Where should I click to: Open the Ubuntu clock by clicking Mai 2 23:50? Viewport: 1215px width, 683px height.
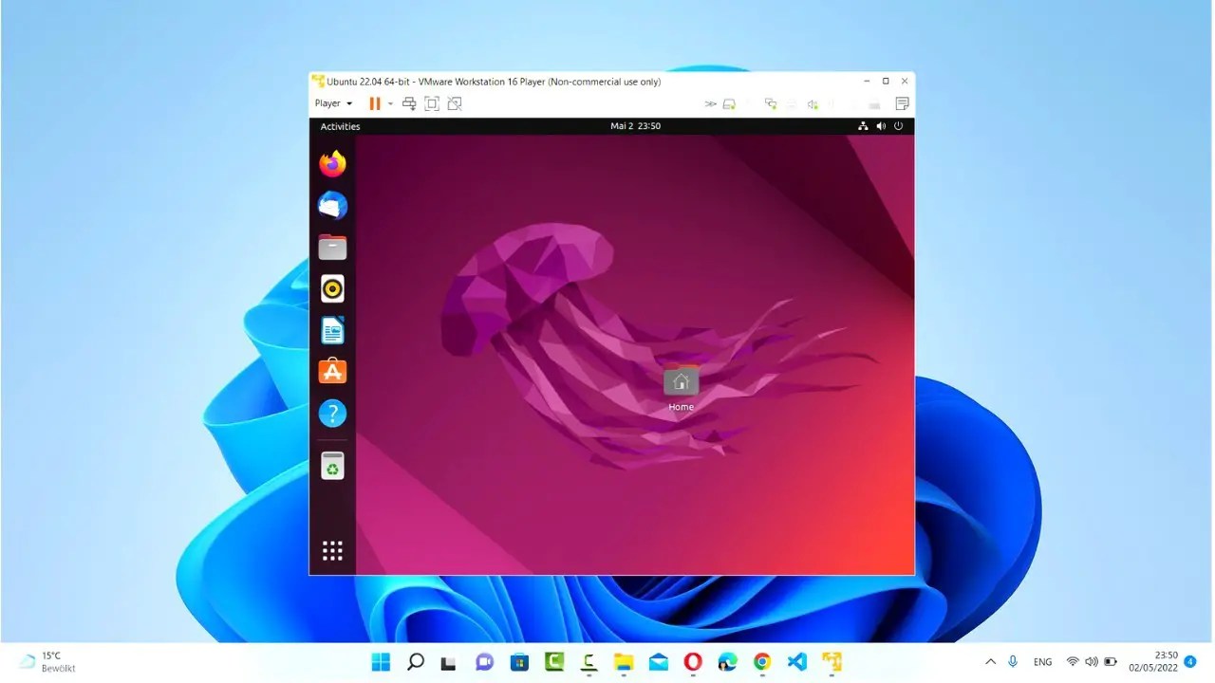pyautogui.click(x=635, y=125)
